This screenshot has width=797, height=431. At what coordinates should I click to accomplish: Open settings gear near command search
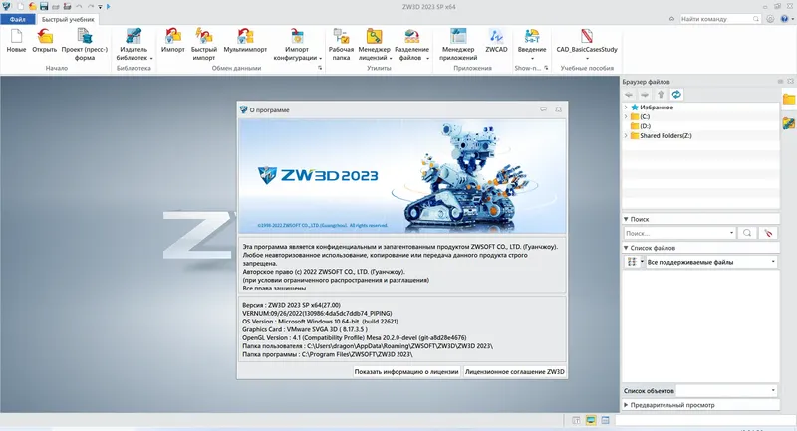point(770,19)
